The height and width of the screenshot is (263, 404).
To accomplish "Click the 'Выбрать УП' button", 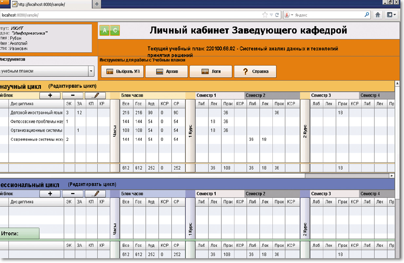I will coord(122,72).
